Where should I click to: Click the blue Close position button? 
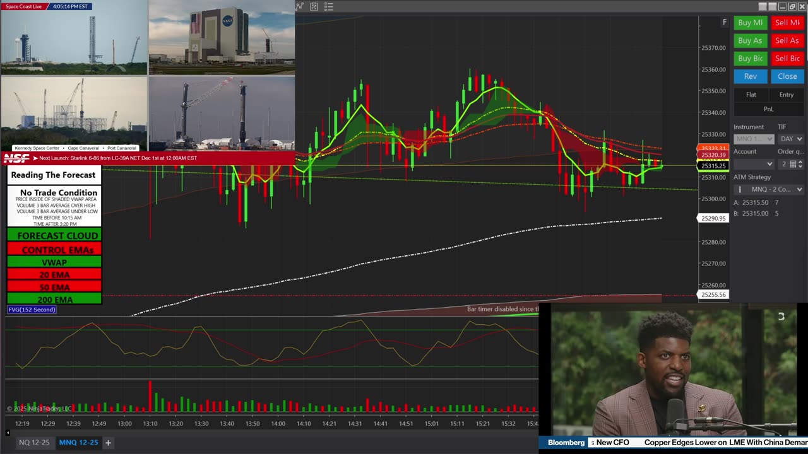point(787,76)
